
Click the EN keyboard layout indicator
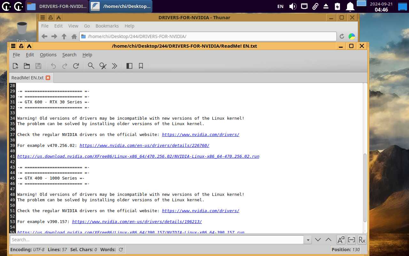click(281, 6)
